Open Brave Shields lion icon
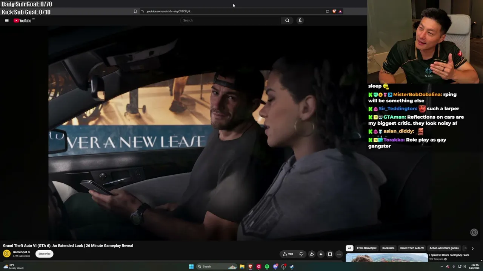Viewport: 483px width, 271px height. pyautogui.click(x=334, y=11)
